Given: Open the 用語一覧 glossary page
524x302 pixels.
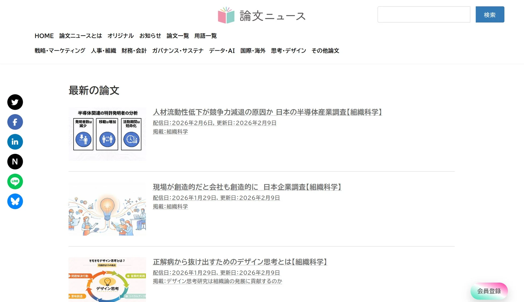Looking at the screenshot, I should (x=206, y=36).
